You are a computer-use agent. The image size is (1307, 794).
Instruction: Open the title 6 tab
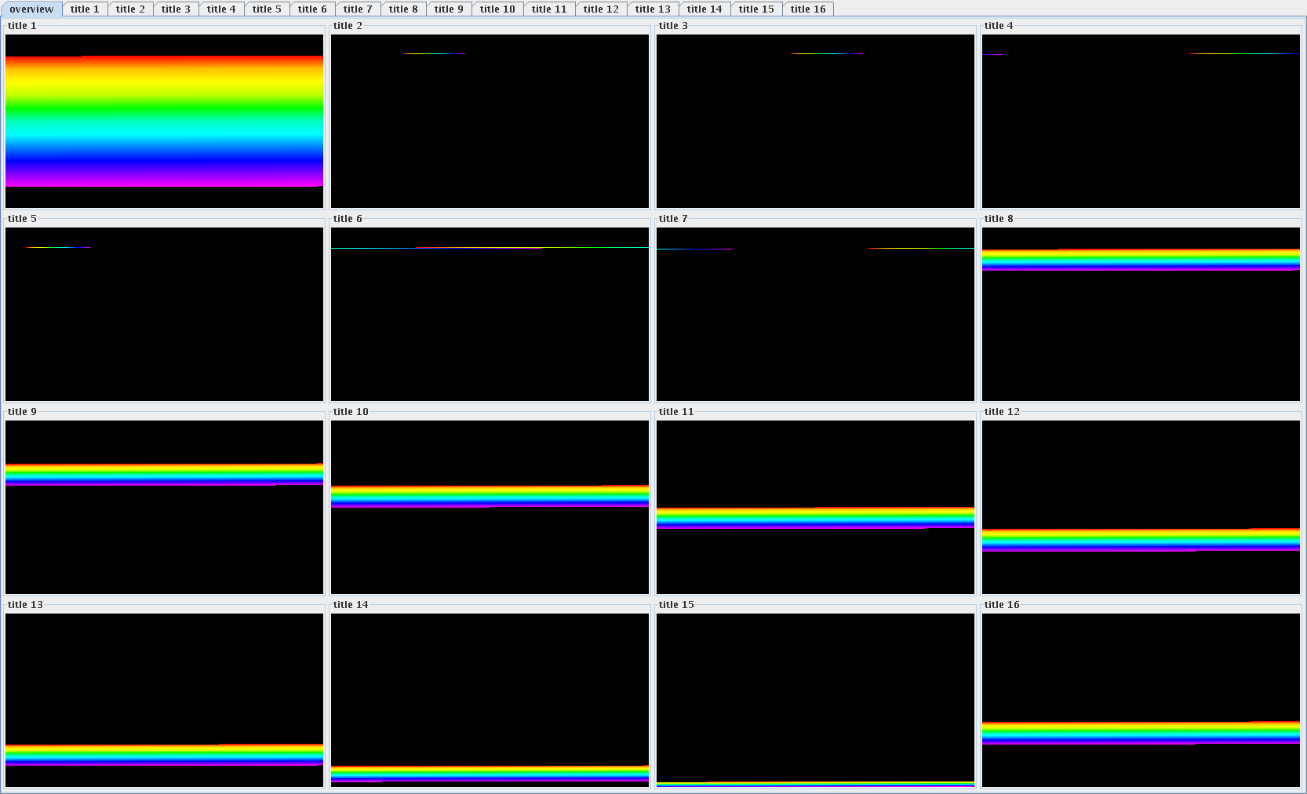(x=312, y=9)
